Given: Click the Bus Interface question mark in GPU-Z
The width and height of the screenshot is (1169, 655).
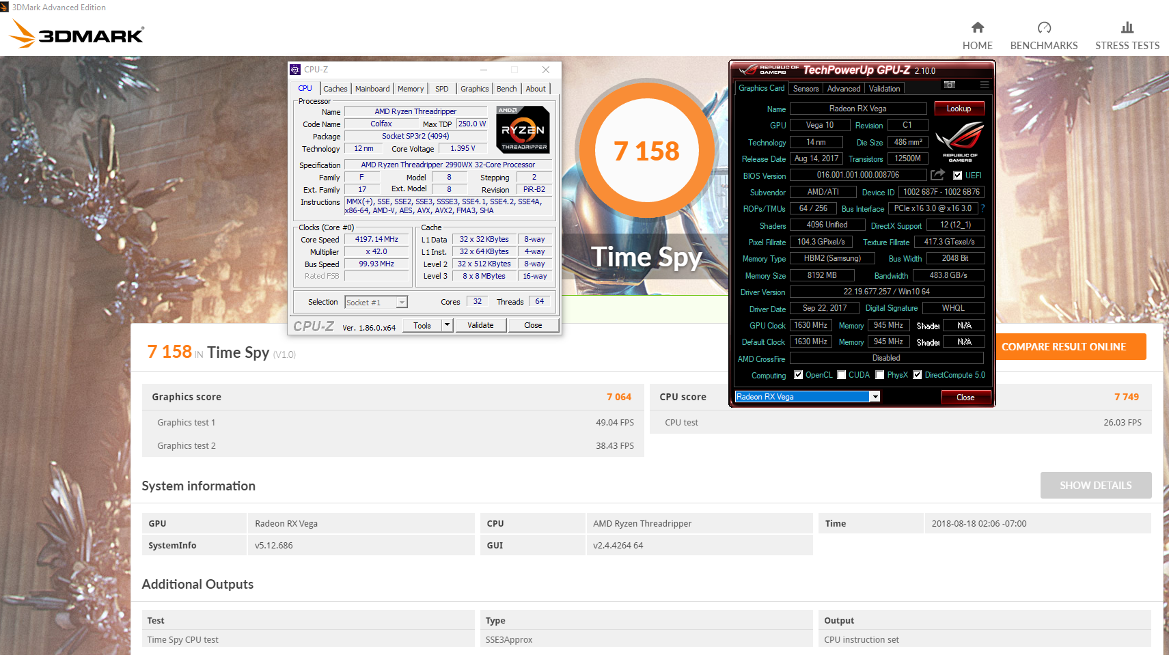Looking at the screenshot, I should pyautogui.click(x=983, y=208).
